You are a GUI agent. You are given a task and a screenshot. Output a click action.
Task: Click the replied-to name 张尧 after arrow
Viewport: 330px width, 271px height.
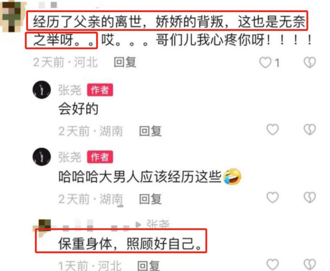click(x=158, y=224)
